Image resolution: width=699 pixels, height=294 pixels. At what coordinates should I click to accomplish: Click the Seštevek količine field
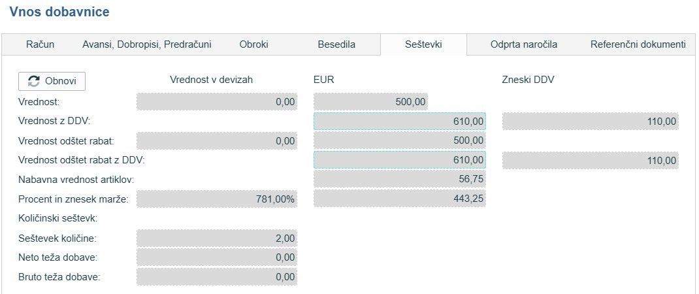pyautogui.click(x=216, y=238)
